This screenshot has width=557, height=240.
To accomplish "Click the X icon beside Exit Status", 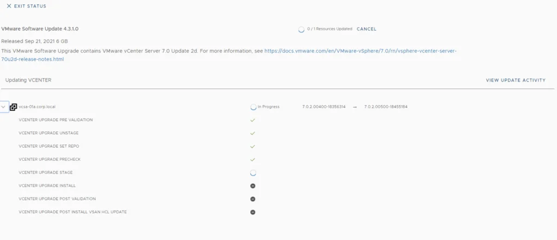I will click(x=9, y=6).
